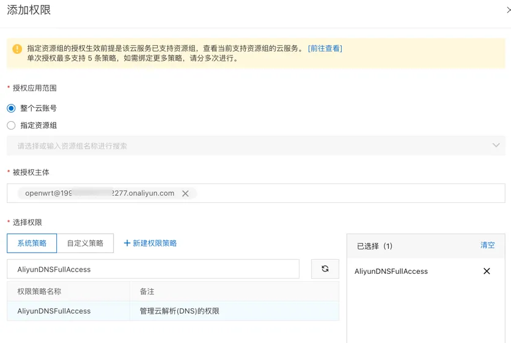Click the 选择权限 field label
The width and height of the screenshot is (511, 343).
[x=28, y=223]
